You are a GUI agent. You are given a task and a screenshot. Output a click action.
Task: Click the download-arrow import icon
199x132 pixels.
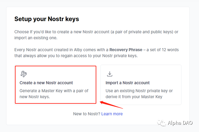(x=109, y=74)
